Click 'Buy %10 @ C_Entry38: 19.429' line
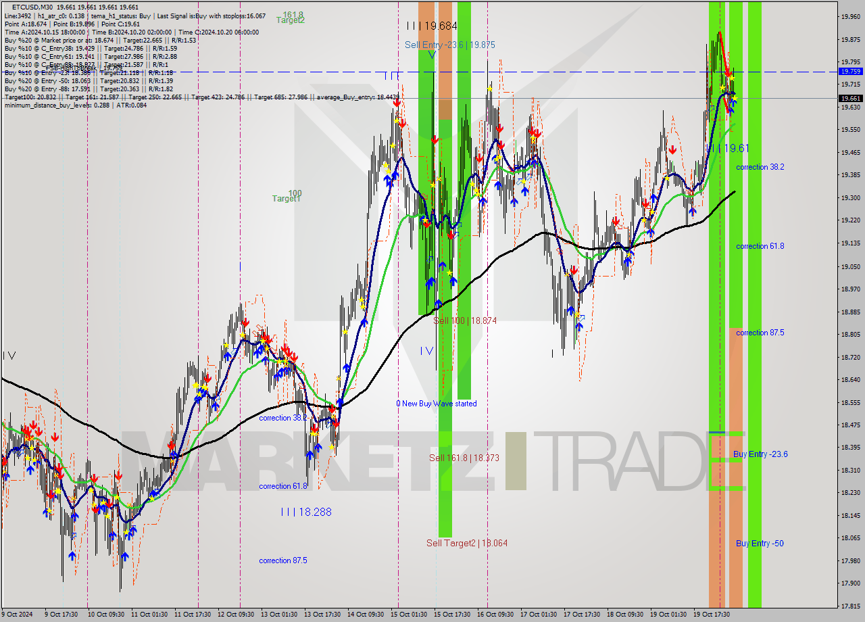This screenshot has height=622, width=865. pyautogui.click(x=91, y=48)
